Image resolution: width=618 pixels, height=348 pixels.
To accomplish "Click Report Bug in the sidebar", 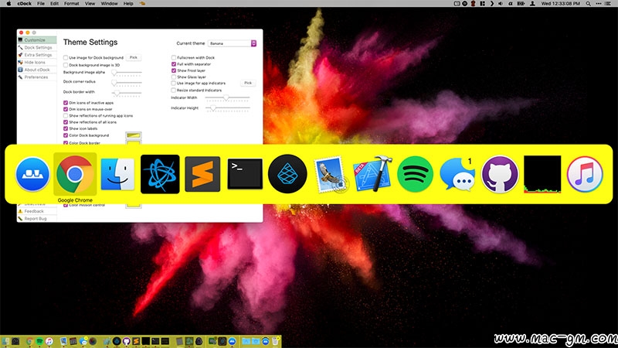I will tap(37, 219).
